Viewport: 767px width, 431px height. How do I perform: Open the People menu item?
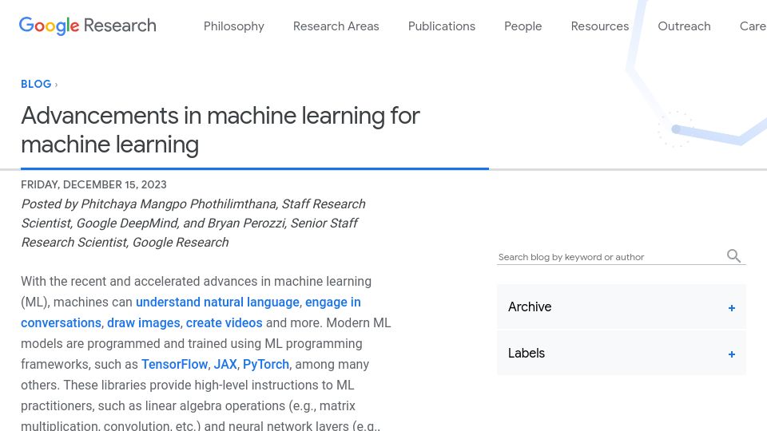523,26
